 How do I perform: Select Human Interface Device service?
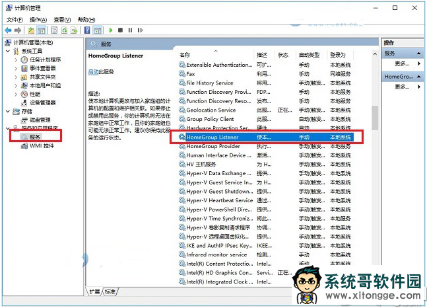(266, 155)
